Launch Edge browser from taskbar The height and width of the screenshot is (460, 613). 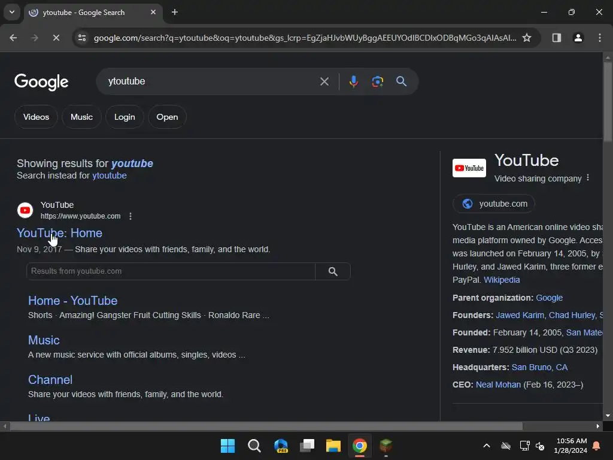(281, 446)
